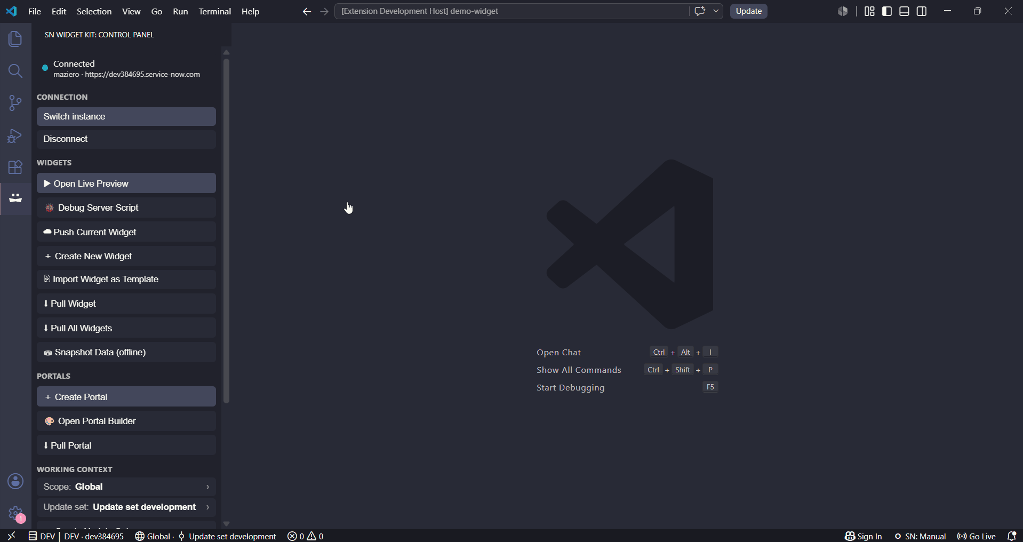This screenshot has width=1023, height=542.
Task: Click Sign In in status bar
Action: pos(864,536)
